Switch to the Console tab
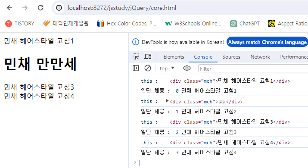 click(203, 57)
